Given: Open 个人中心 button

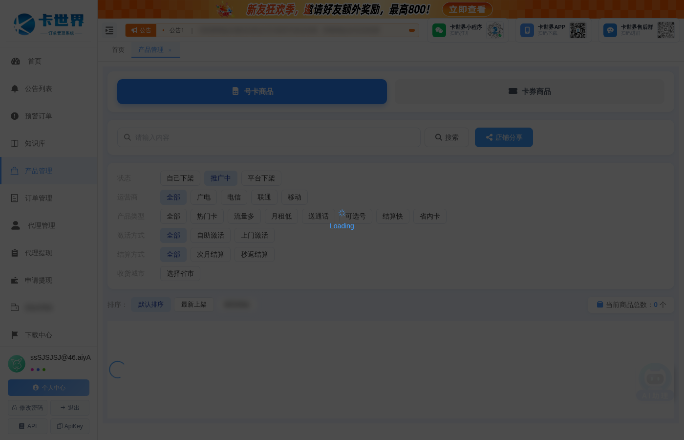Looking at the screenshot, I should (x=48, y=388).
